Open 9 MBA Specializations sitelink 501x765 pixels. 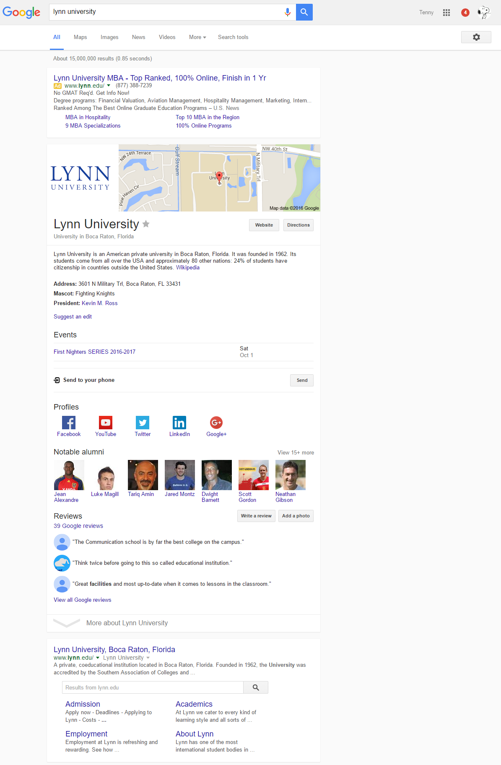(x=93, y=126)
